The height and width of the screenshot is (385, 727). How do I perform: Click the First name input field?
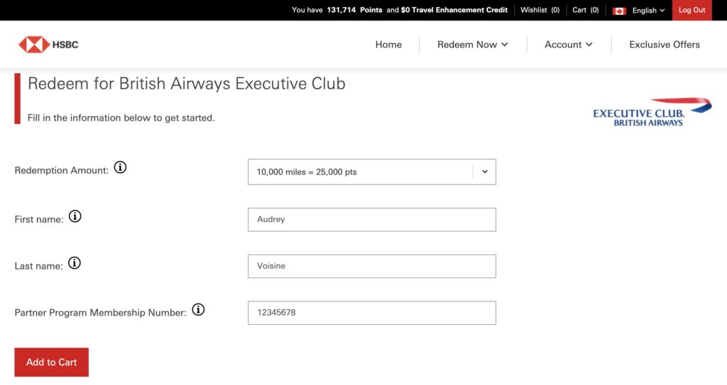pos(371,220)
